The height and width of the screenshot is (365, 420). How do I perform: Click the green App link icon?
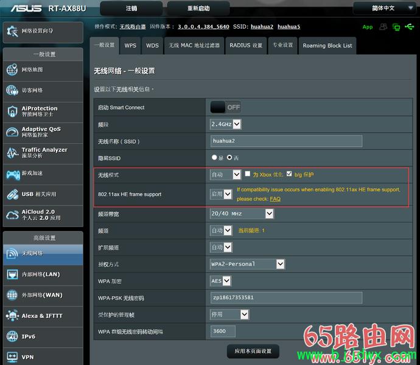(368, 27)
